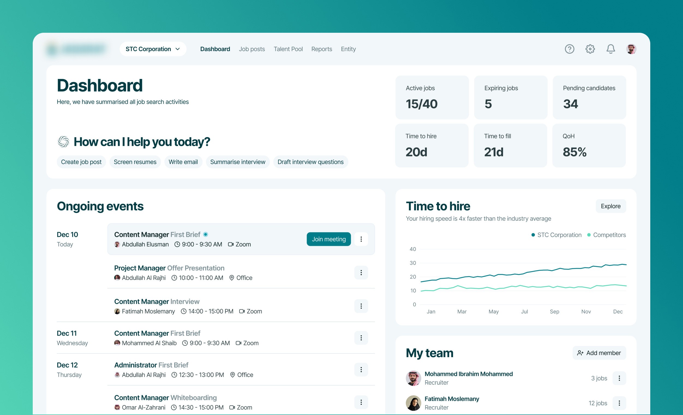Viewport: 683px width, 415px height.
Task: Open the notifications bell
Action: pos(610,49)
